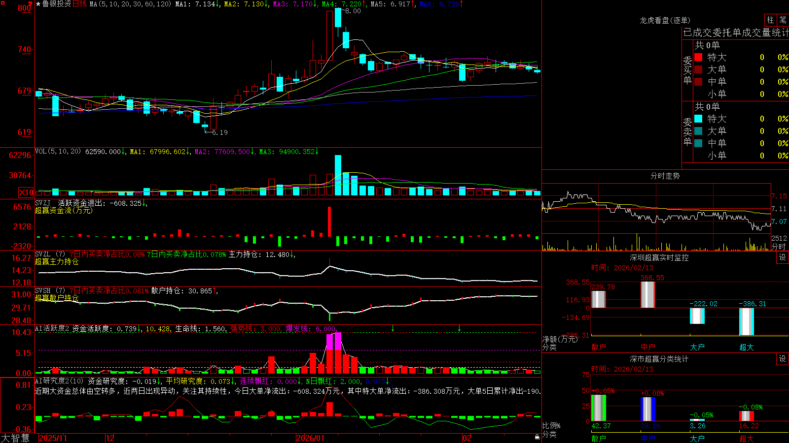
Task: Click the cyan 特大 sell-order swatch
Action: tap(698, 119)
